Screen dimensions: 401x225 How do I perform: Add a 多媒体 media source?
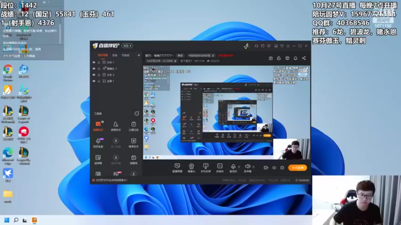220,168
